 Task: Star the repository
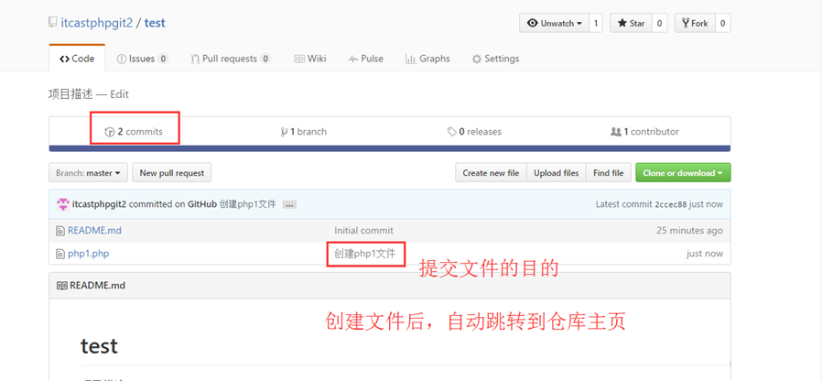point(631,23)
